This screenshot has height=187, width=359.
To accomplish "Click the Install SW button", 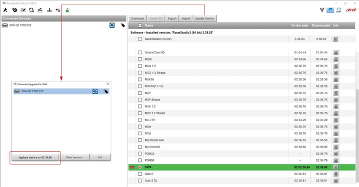I will click(x=156, y=18).
